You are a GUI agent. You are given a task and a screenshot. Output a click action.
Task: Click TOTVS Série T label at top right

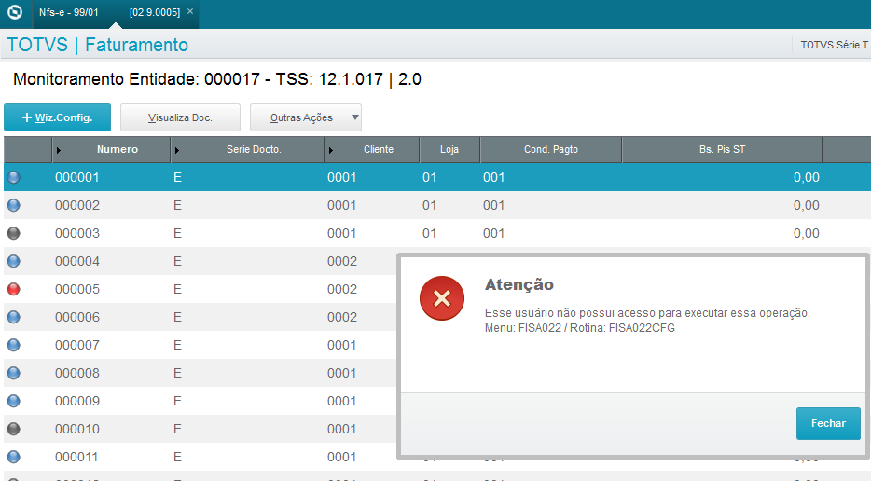click(835, 45)
